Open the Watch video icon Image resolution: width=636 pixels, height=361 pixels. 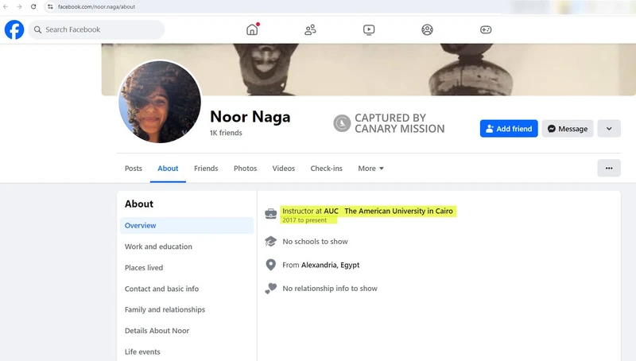369,29
